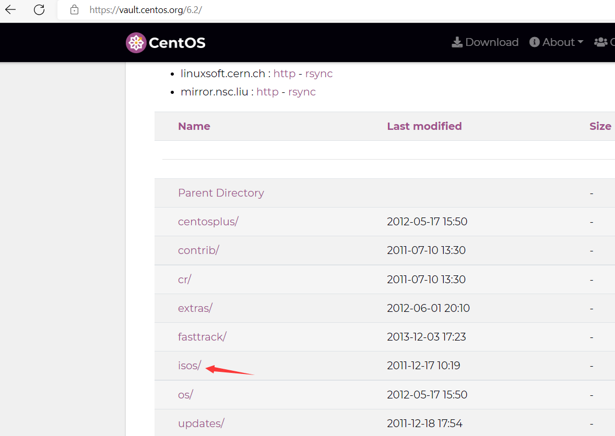Select date 2011-12-18 17:54 text
The height and width of the screenshot is (436, 615).
pos(425,423)
